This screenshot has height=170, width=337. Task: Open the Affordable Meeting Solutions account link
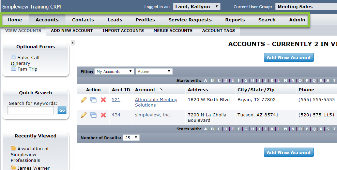click(x=156, y=102)
